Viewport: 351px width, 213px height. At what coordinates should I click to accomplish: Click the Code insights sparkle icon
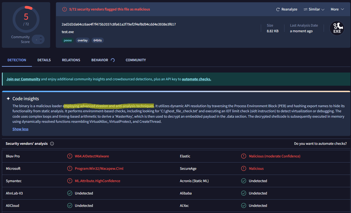coord(8,99)
